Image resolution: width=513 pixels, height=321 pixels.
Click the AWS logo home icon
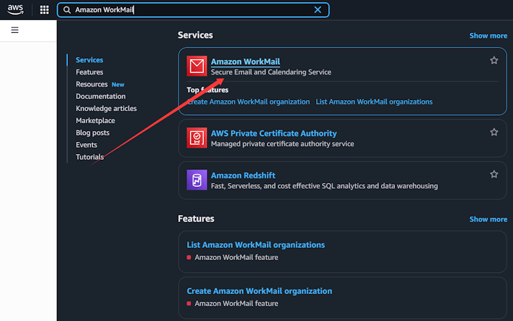pyautogui.click(x=15, y=10)
